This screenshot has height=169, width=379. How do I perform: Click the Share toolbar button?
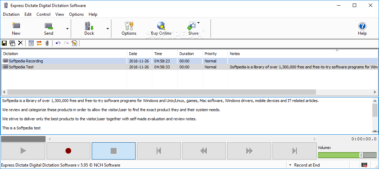pos(193,28)
